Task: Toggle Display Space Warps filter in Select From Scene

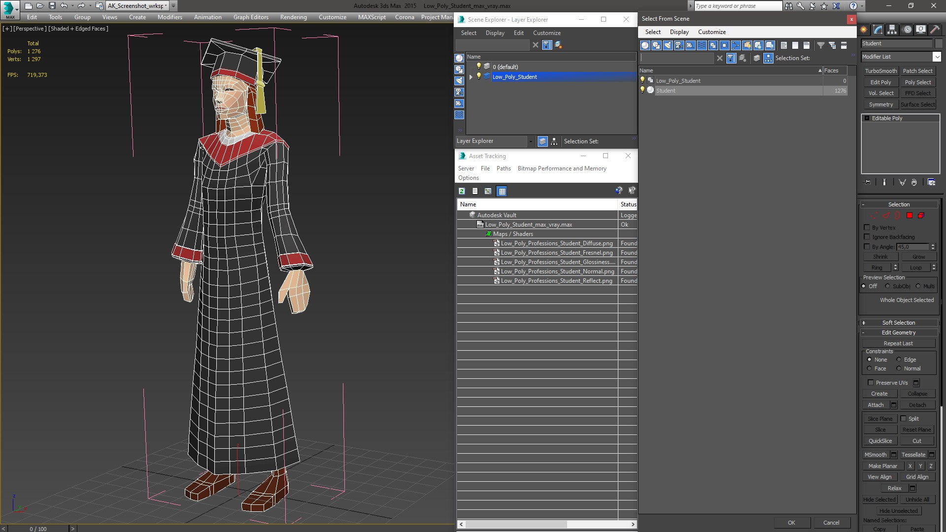Action: 702,45
